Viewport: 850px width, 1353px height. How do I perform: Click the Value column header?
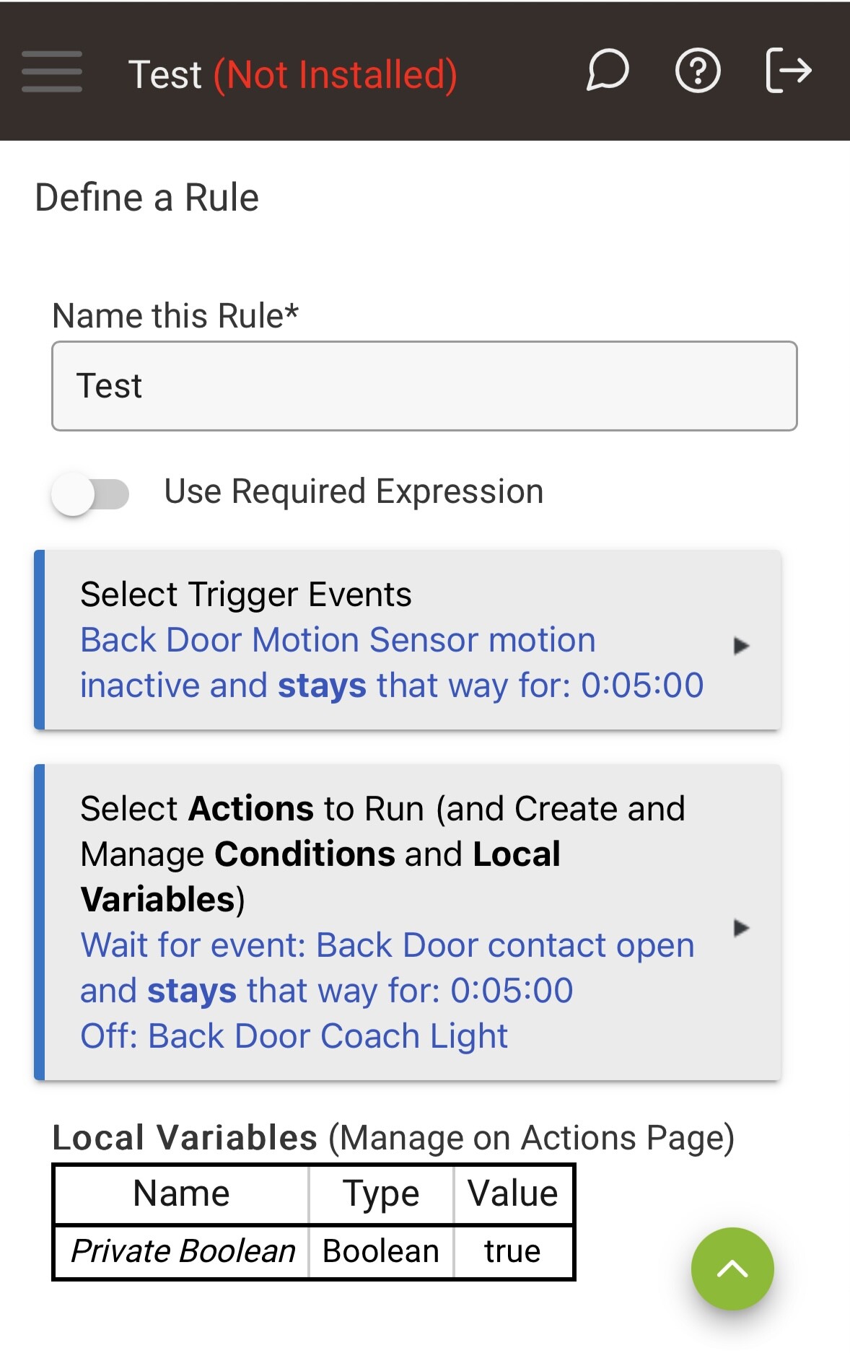(x=512, y=1194)
